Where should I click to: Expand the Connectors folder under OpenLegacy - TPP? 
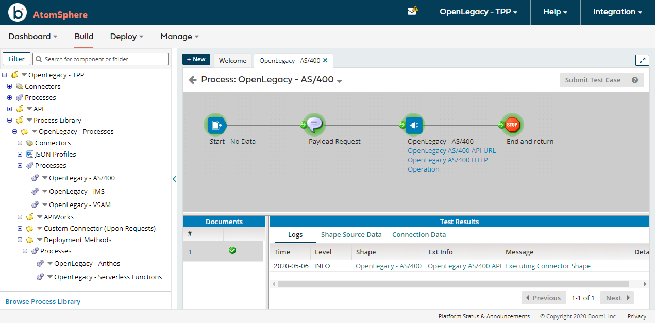coord(9,86)
